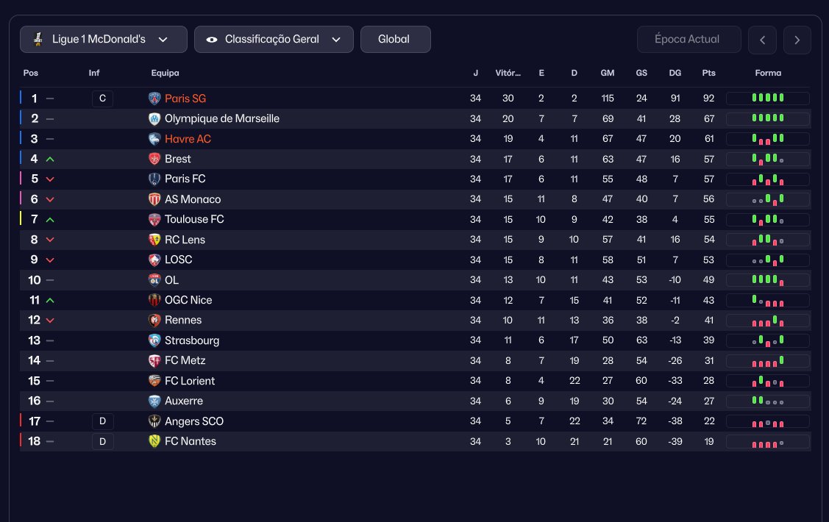Click the OGC Nice club crest
829x522 pixels.
[x=154, y=300]
